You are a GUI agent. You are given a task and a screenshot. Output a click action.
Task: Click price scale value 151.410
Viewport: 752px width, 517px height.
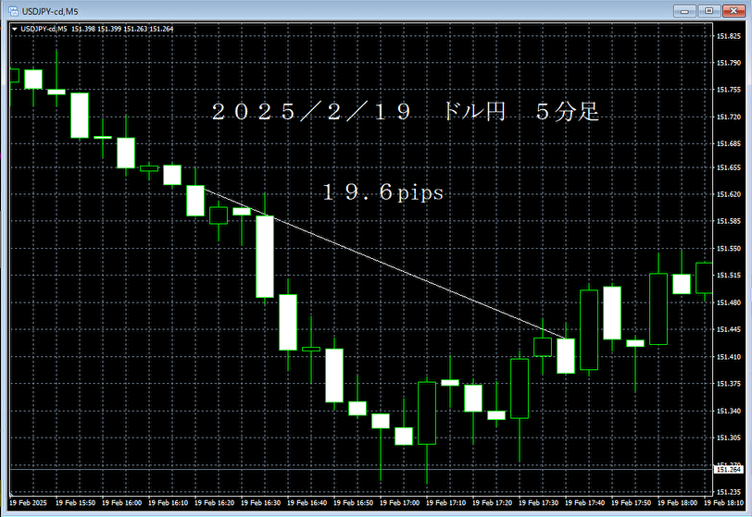[x=729, y=357]
